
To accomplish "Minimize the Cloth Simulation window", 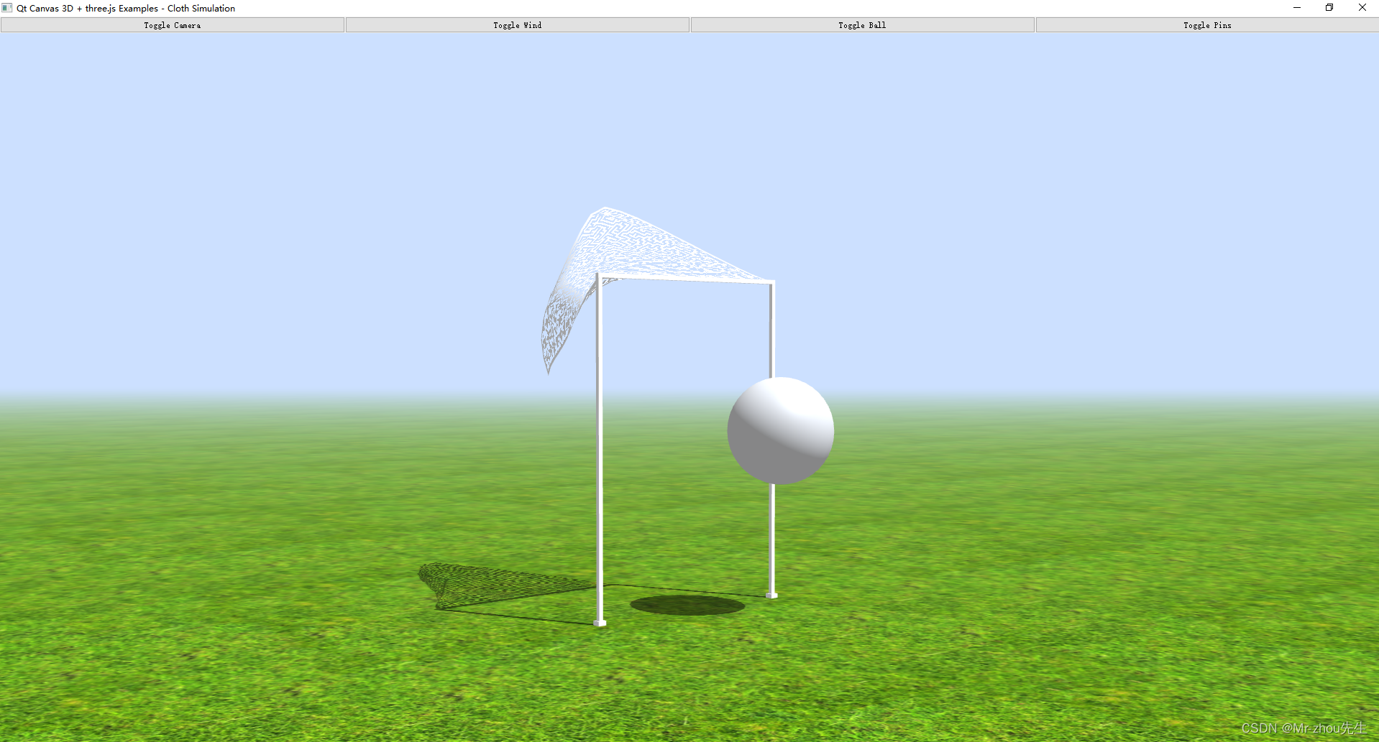I will coord(1296,8).
